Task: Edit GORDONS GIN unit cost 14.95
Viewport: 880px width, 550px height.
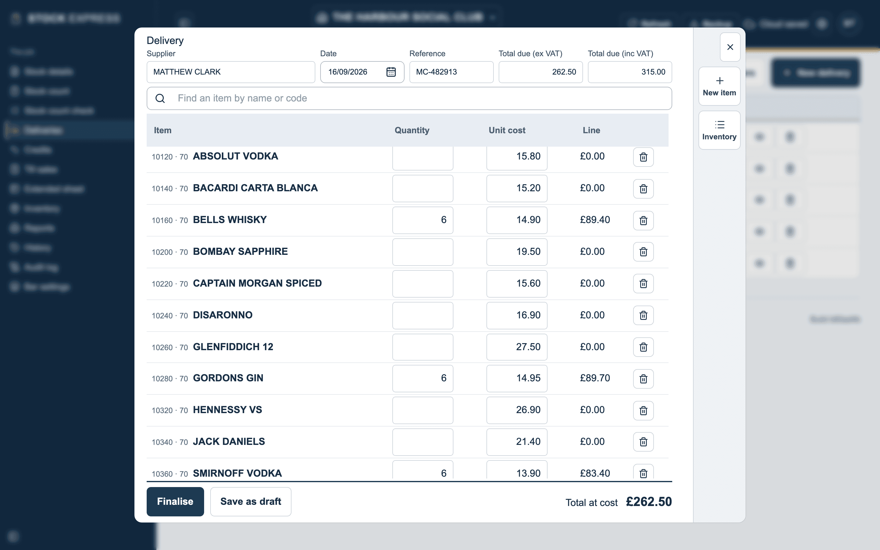Action: [x=517, y=378]
